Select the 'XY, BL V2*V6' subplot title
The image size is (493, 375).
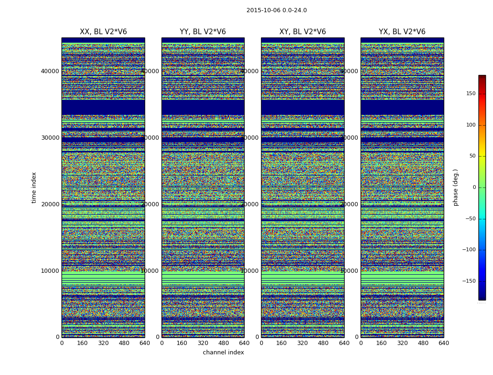[x=302, y=32]
